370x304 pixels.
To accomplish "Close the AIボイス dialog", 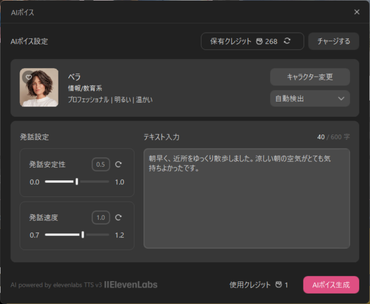I will 357,12.
